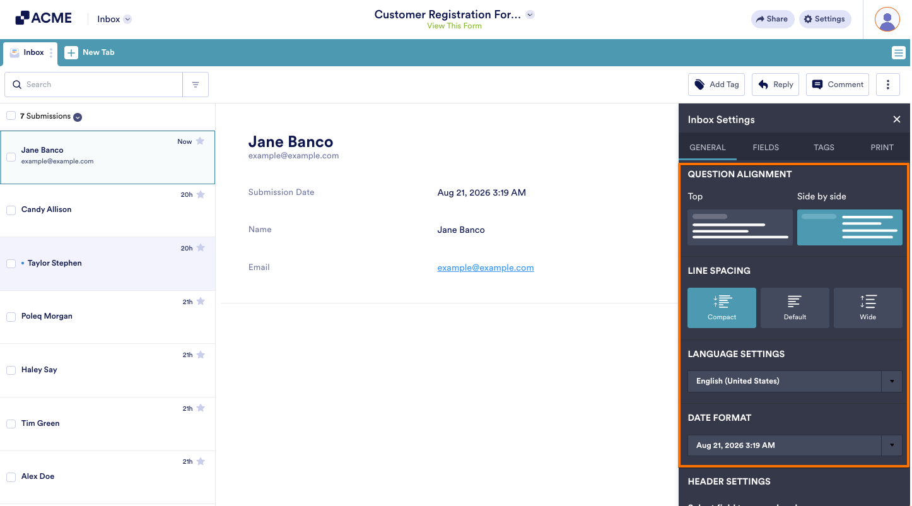Screen dimensions: 912x506
Task: Click the ACME logo
Action: tap(44, 18)
